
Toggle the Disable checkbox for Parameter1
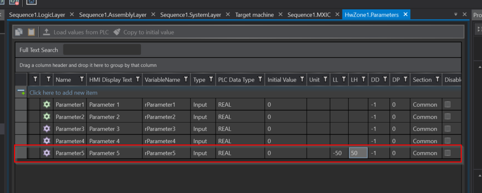[x=448, y=104]
